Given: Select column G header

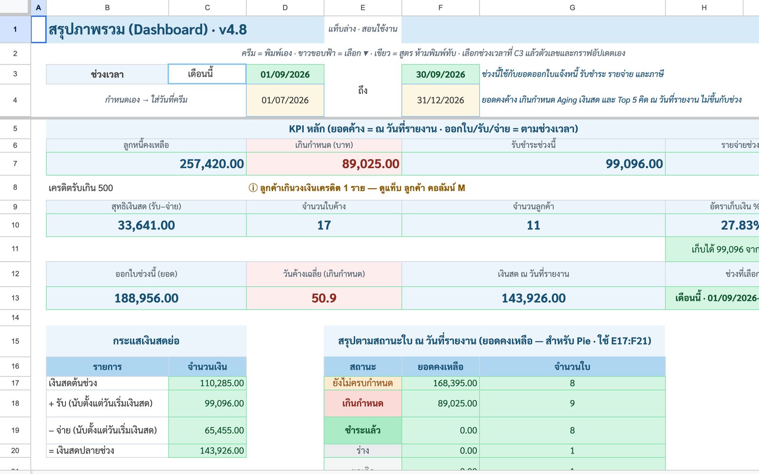Looking at the screenshot, I should [573, 8].
